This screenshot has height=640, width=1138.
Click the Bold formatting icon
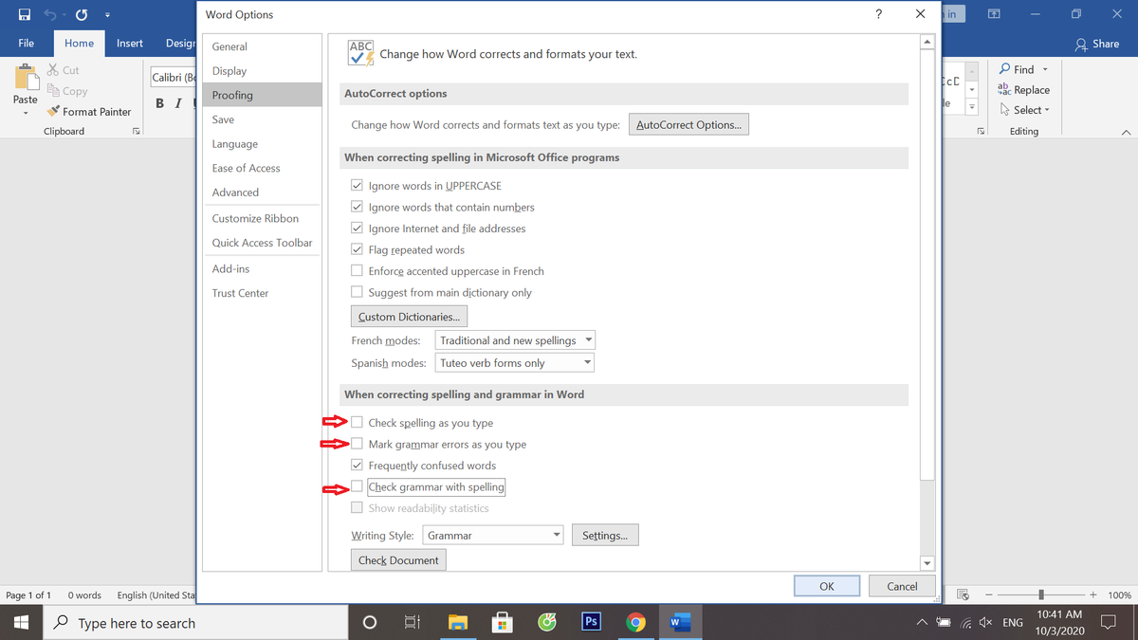coord(159,103)
